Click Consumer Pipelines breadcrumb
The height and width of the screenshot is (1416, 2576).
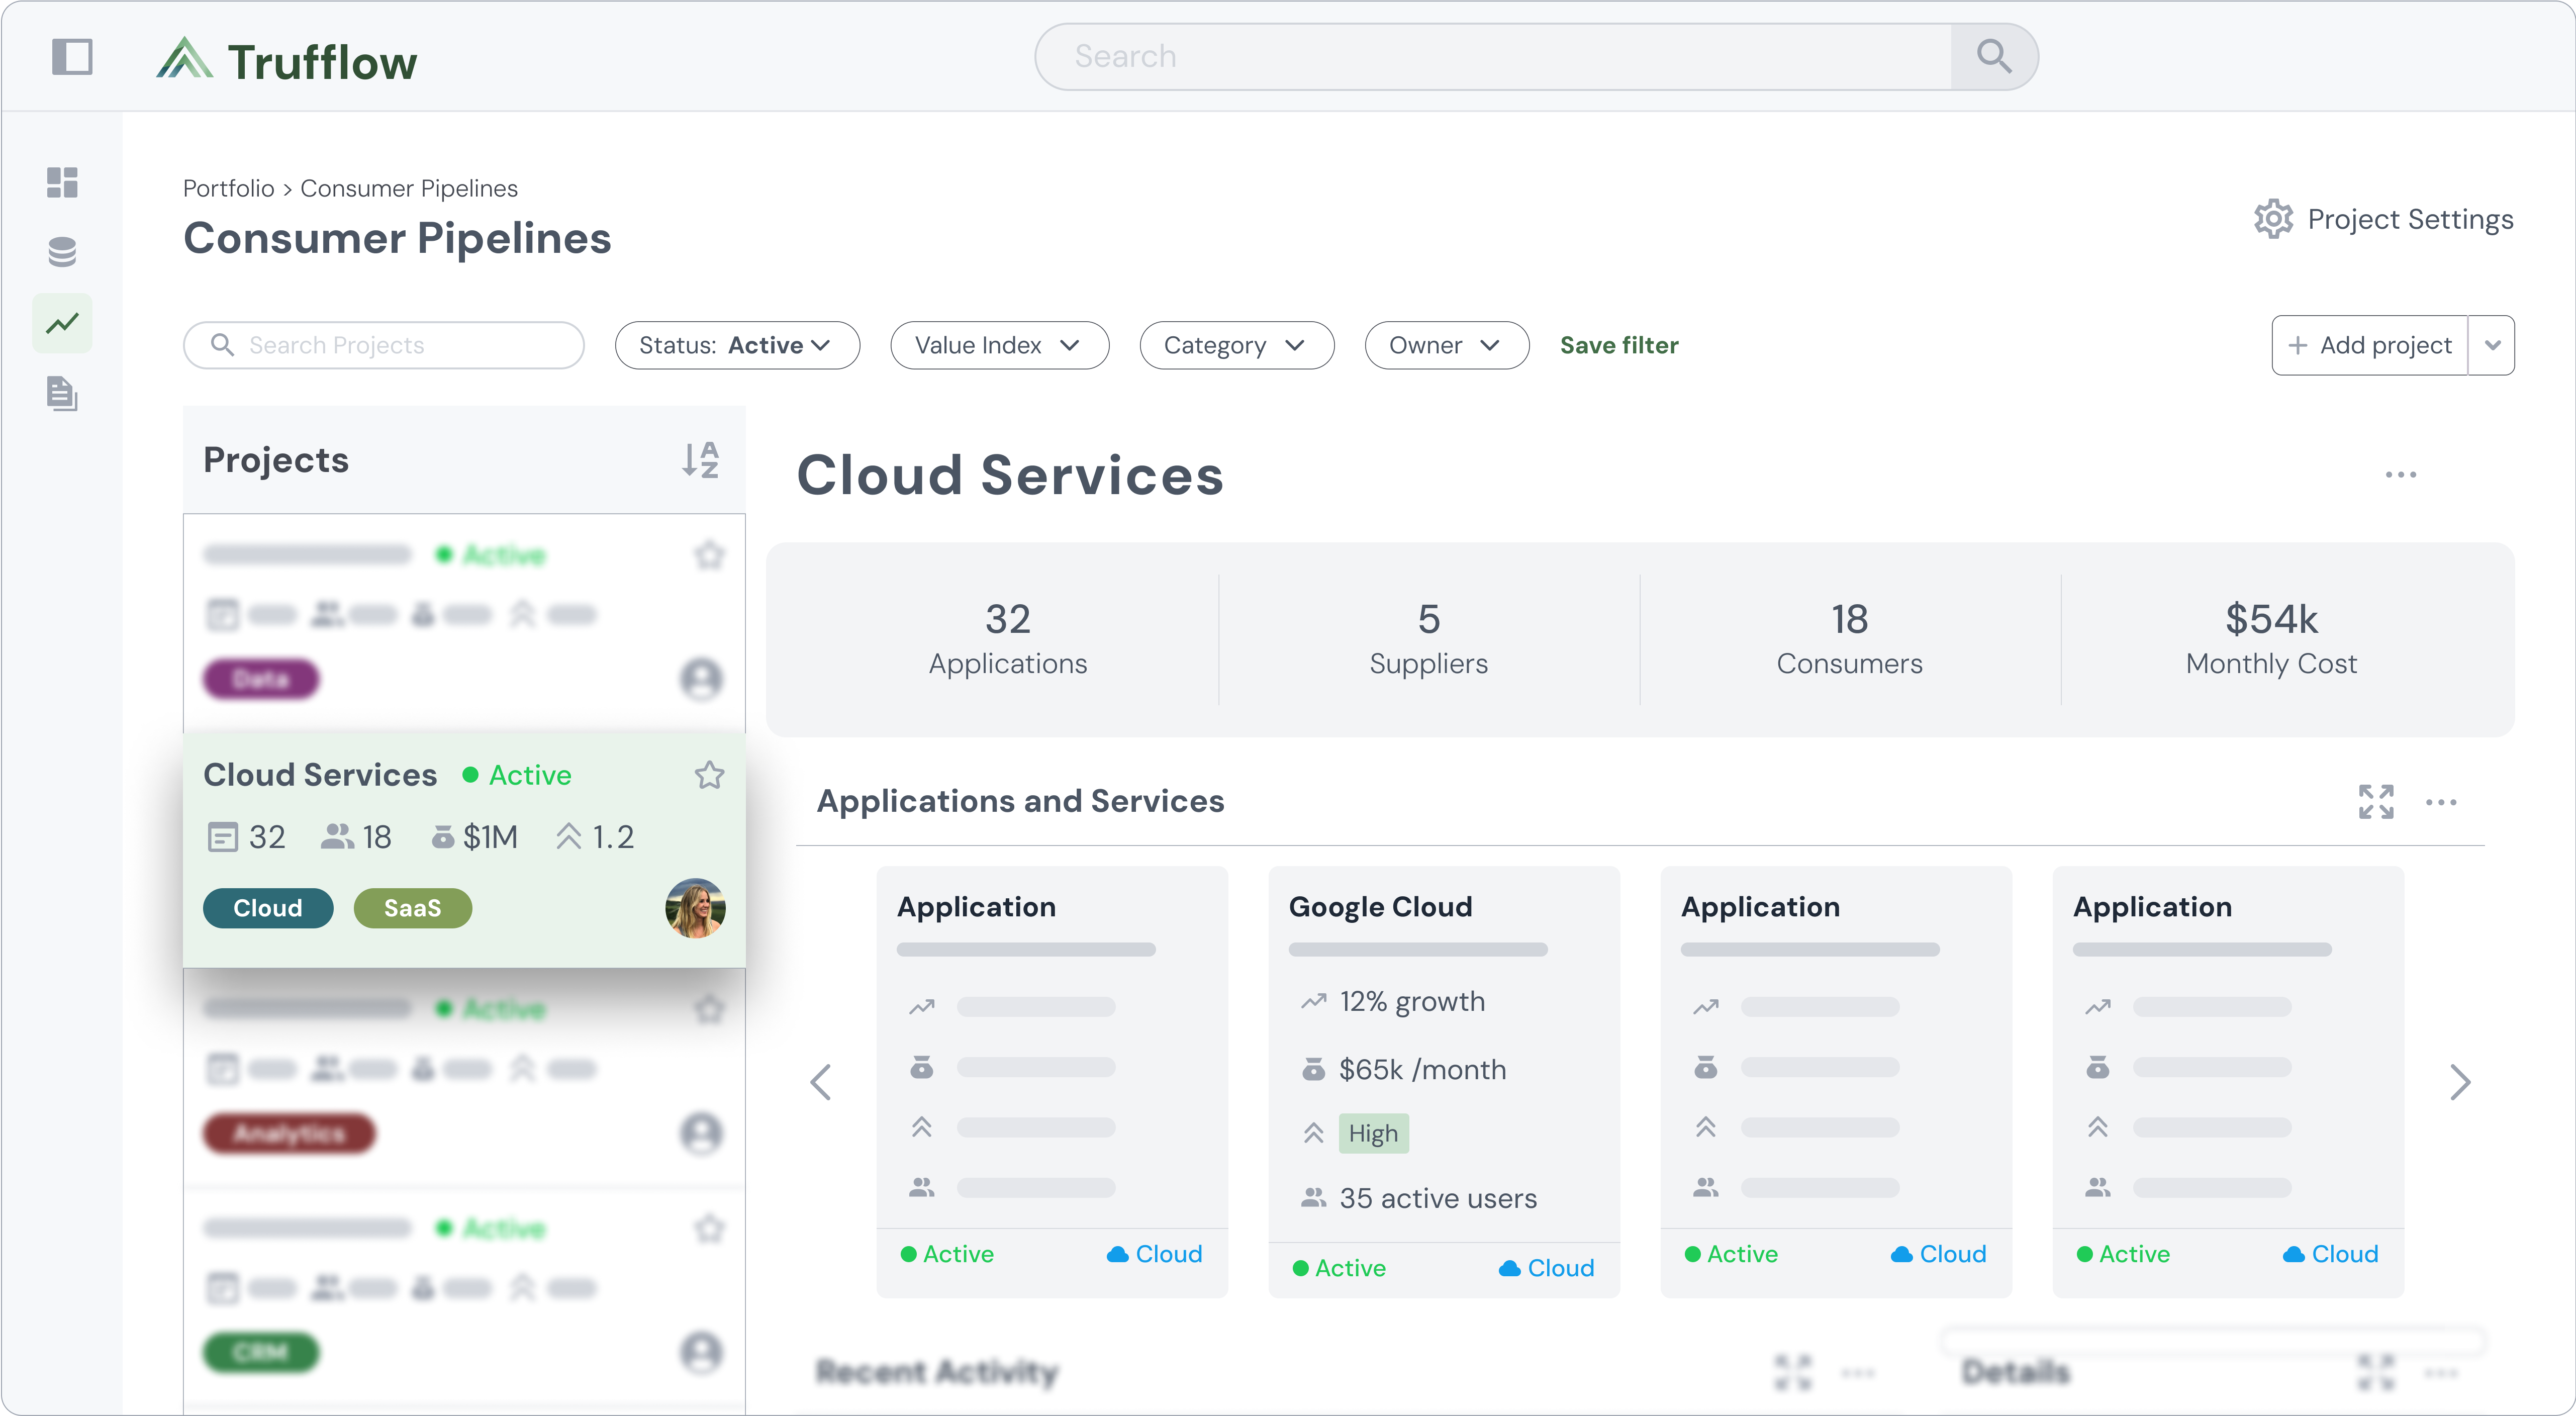(408, 188)
